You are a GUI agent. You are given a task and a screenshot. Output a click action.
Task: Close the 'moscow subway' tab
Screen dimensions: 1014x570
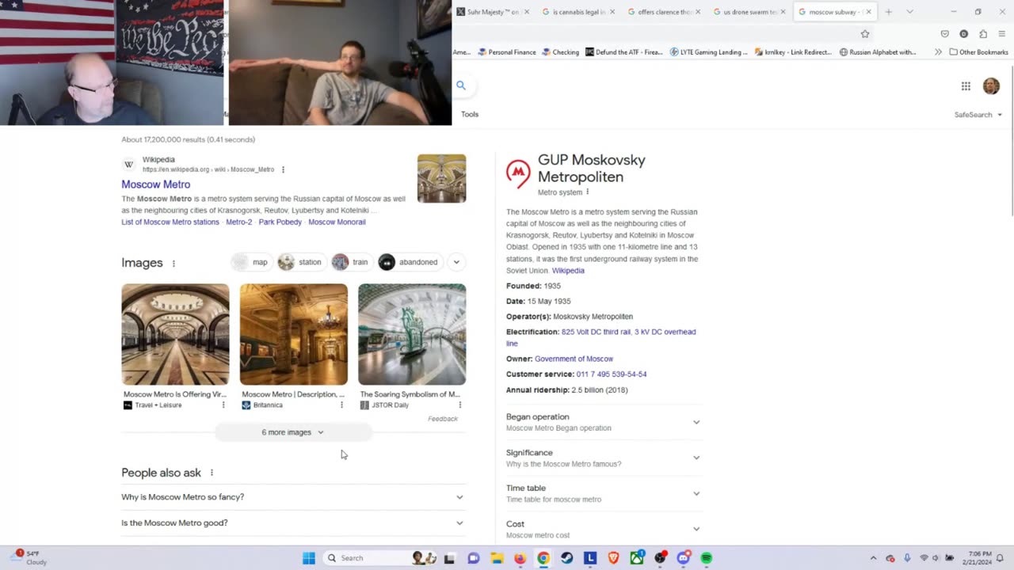[868, 12]
